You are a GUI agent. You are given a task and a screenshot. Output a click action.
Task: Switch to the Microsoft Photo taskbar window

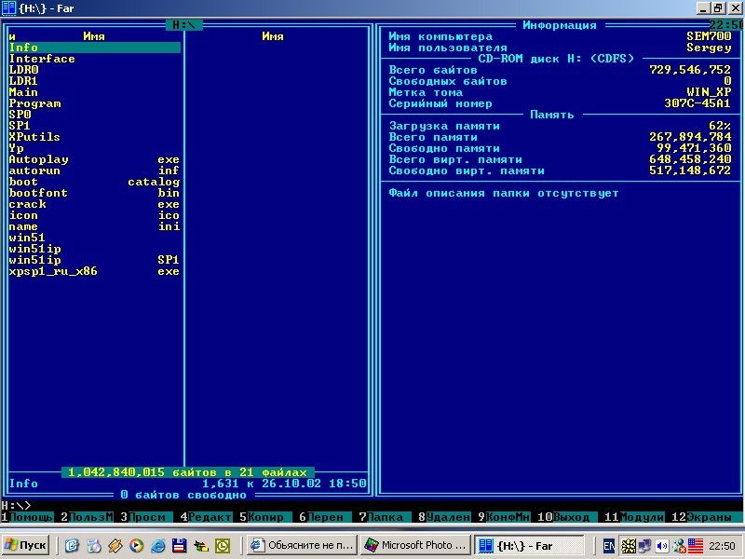(414, 545)
